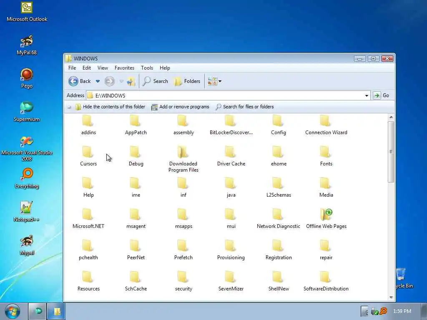
Task: Open the Tools menu
Action: 147,68
